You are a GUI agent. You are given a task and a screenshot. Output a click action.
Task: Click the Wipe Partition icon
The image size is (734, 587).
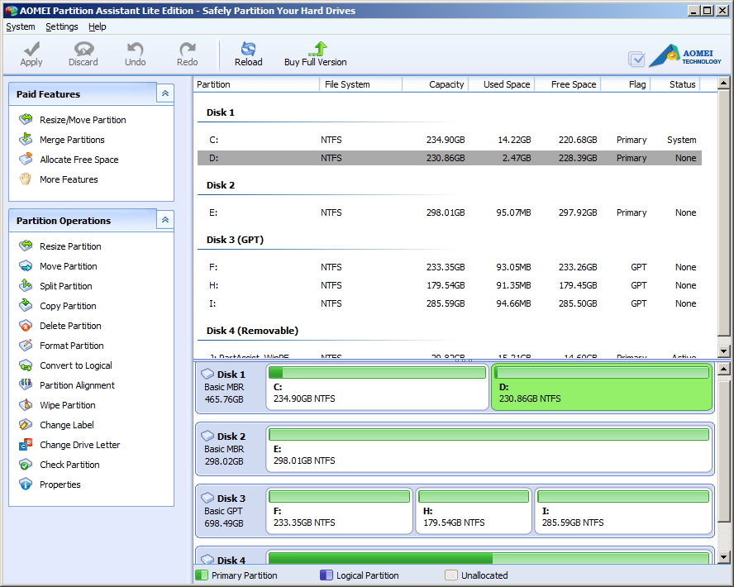tap(26, 404)
